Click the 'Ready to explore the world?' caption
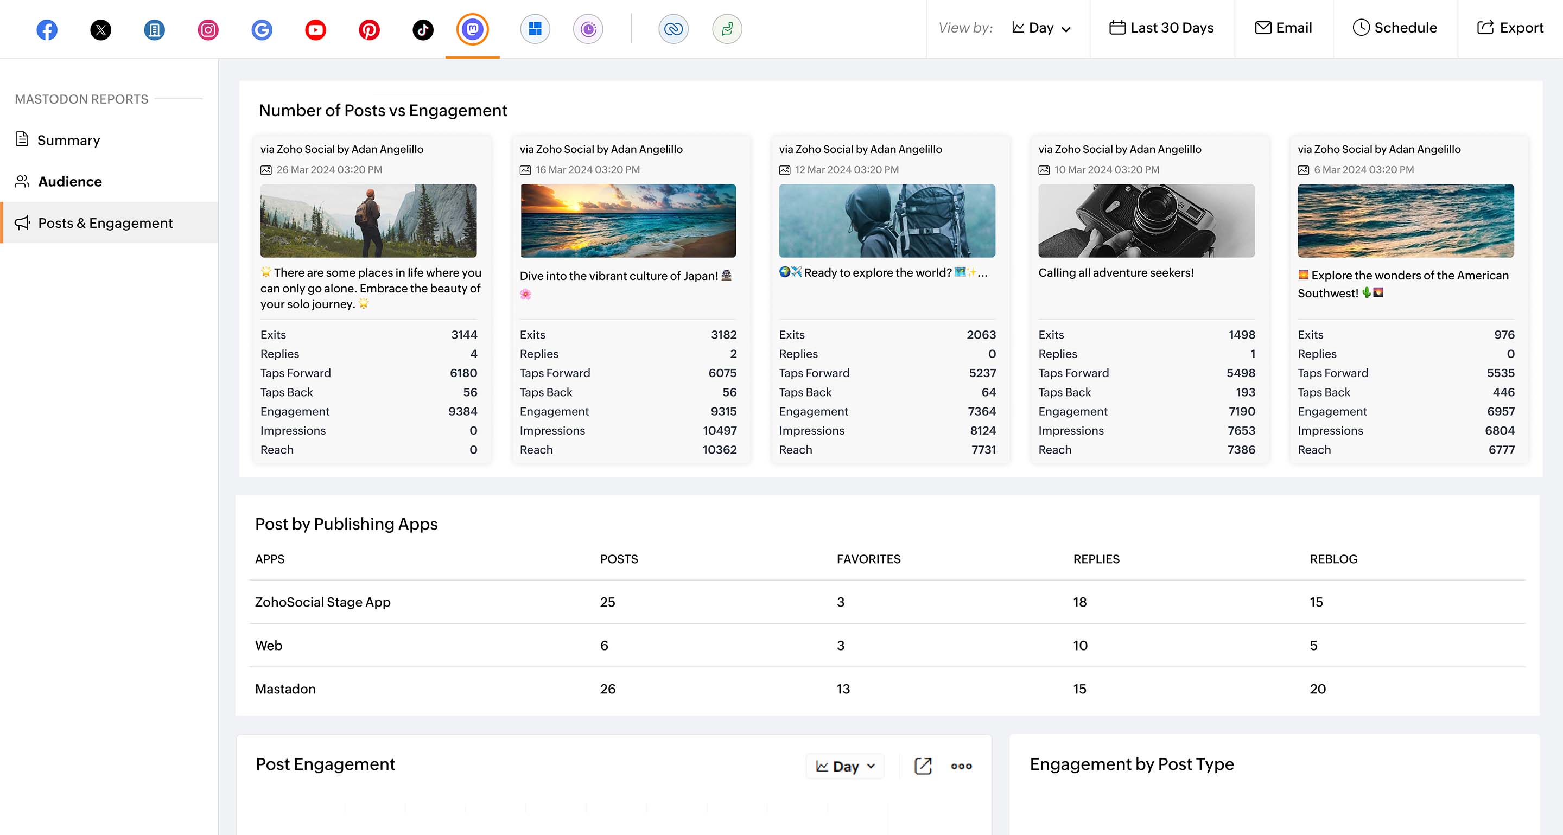 tap(883, 273)
